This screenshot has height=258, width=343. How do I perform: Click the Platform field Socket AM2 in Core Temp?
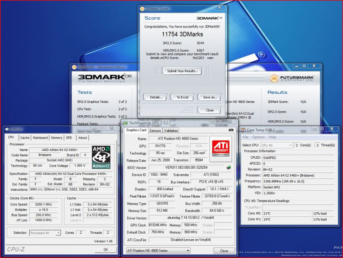point(298,187)
